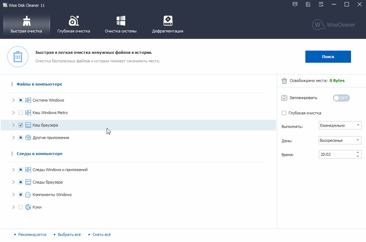Select the Кеш браузера row label
The width and height of the screenshot is (366, 242).
click(x=45, y=125)
